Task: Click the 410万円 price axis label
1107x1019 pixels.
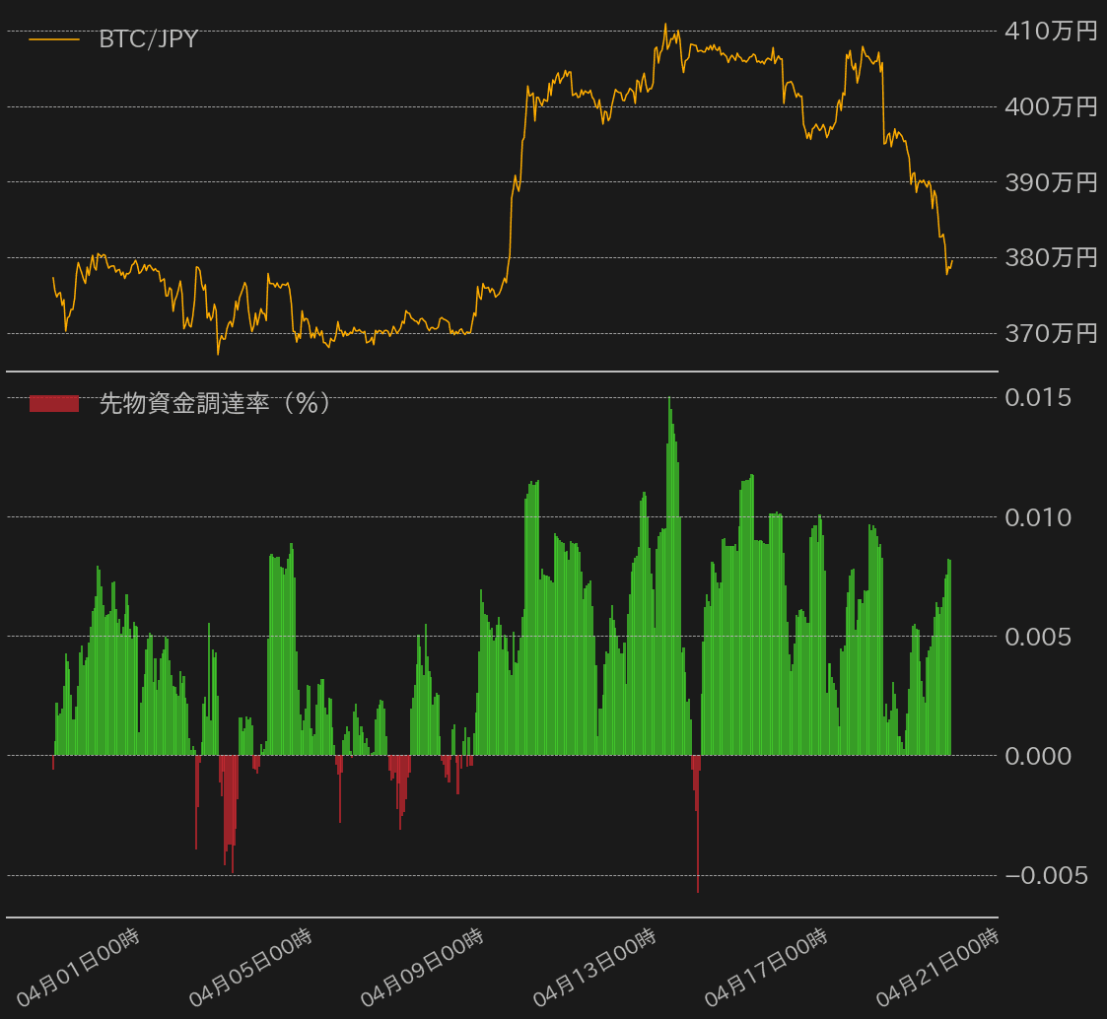Action: (1050, 32)
